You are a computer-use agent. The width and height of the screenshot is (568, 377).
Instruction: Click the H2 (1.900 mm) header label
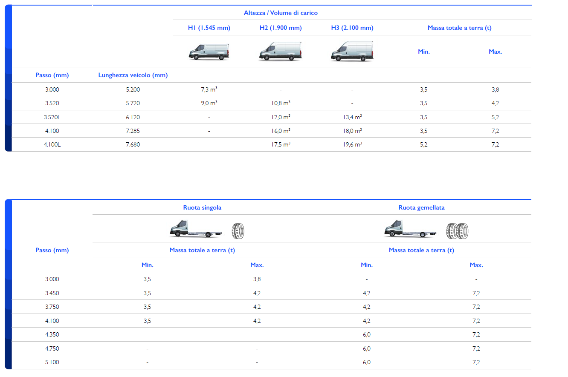pos(281,28)
